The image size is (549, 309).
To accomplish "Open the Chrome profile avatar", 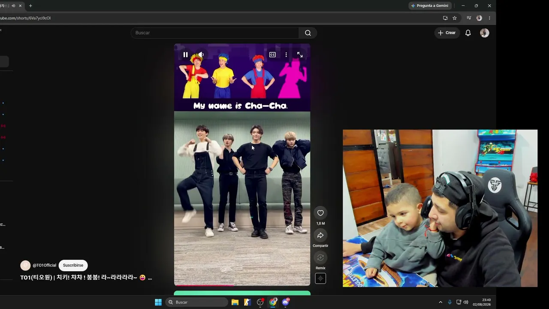I will 479,18.
